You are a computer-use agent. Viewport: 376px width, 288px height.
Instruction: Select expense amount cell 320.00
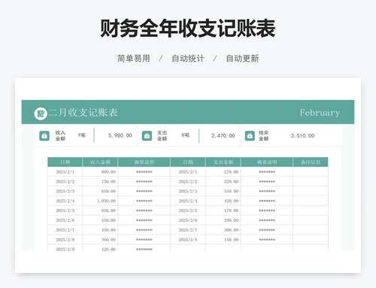click(x=223, y=181)
